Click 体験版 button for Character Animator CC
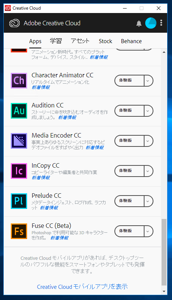 coord(129,81)
